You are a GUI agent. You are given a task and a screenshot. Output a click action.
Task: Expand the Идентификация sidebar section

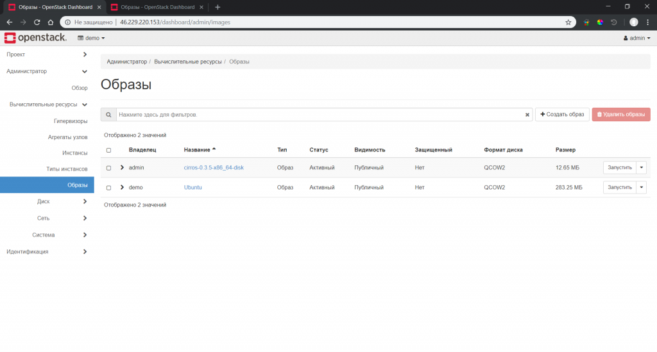[x=47, y=251]
